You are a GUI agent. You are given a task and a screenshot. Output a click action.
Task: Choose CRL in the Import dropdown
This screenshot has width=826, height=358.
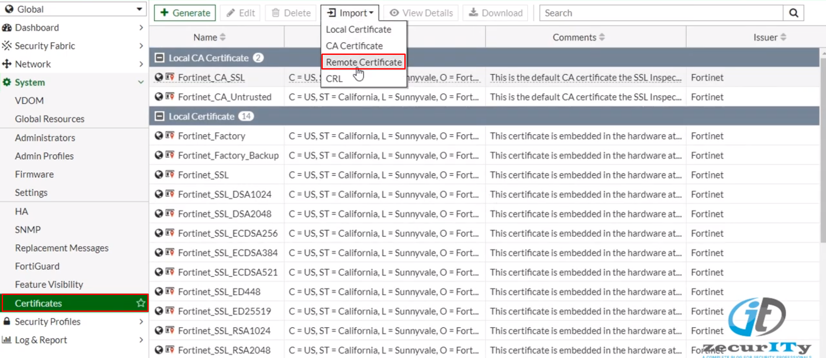tap(334, 79)
